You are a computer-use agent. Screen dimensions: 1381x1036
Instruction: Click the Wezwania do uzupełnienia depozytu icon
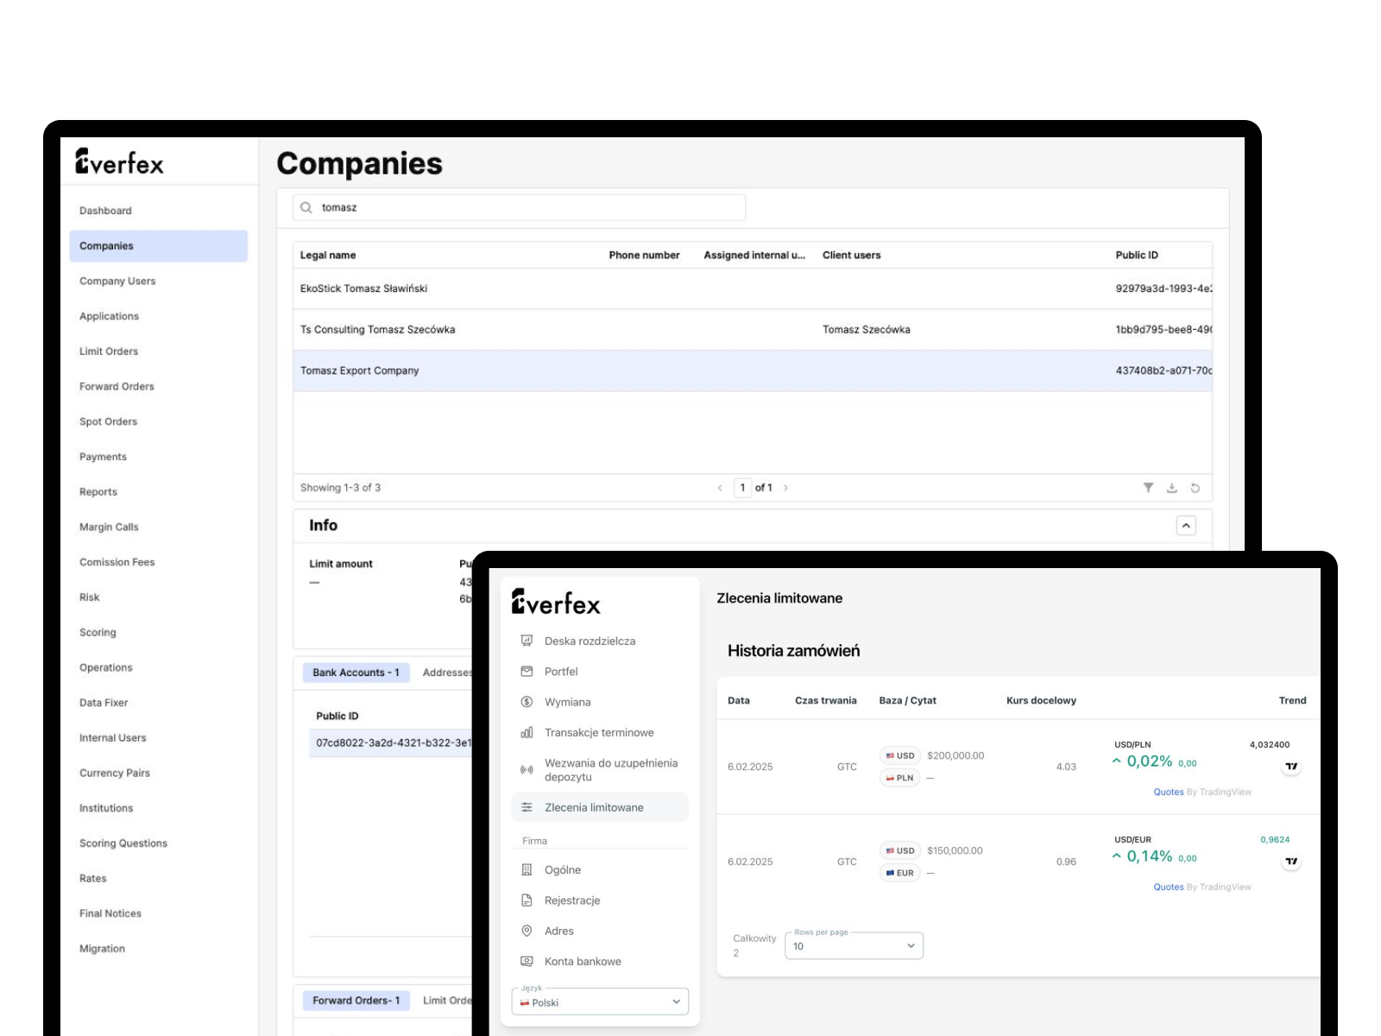pyautogui.click(x=527, y=768)
